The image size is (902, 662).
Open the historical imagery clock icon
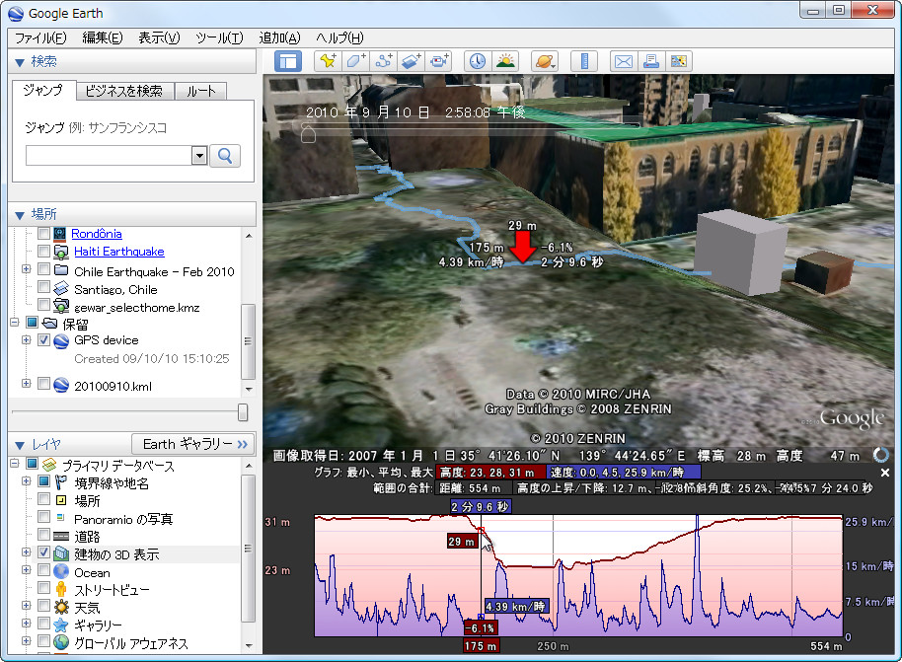pos(477,61)
